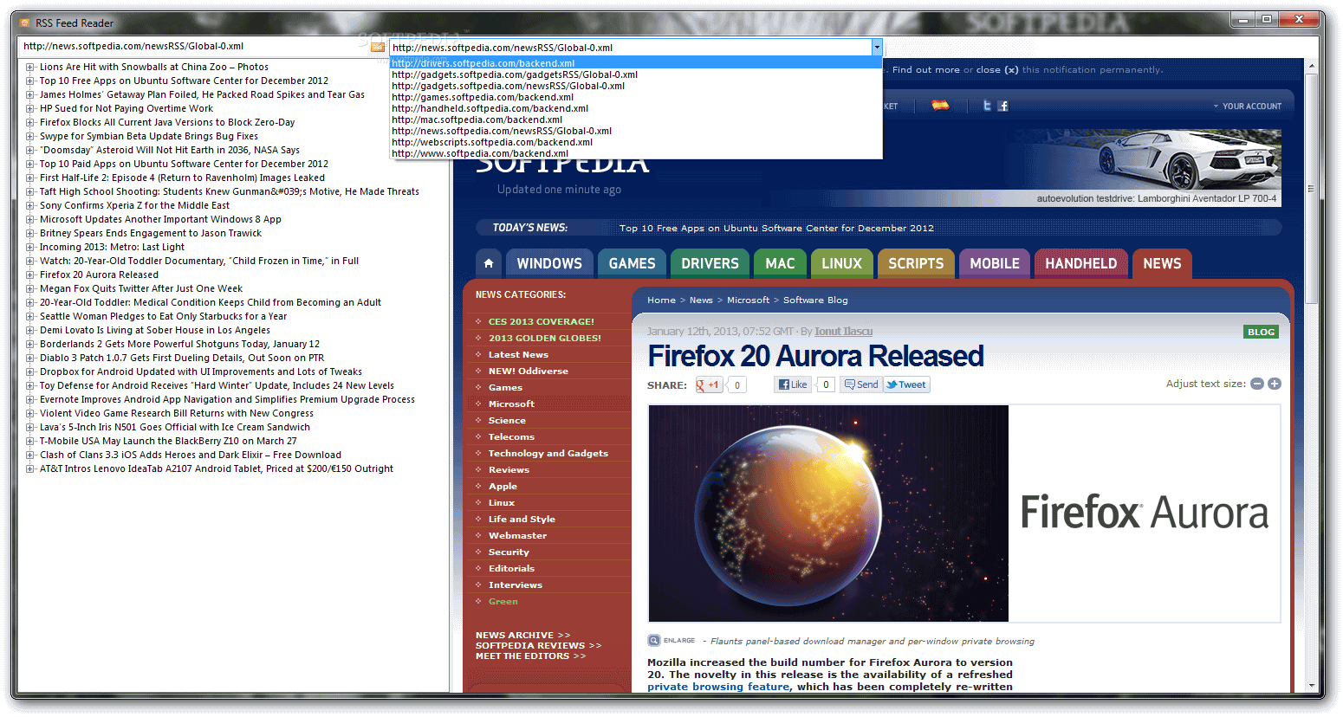The image size is (1343, 717).
Task: Choose webscripts.softpedia.com/backend.xml from the list
Action: (x=636, y=142)
